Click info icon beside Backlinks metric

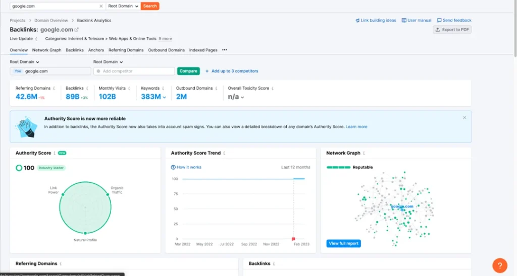pyautogui.click(x=87, y=88)
